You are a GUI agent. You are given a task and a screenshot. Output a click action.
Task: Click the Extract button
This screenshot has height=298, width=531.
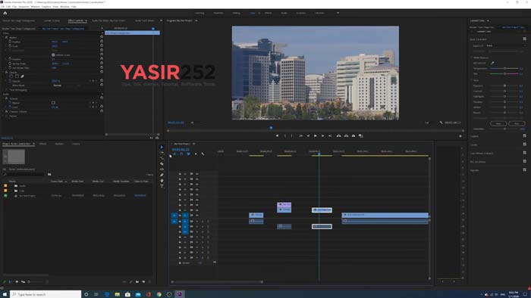point(346,135)
